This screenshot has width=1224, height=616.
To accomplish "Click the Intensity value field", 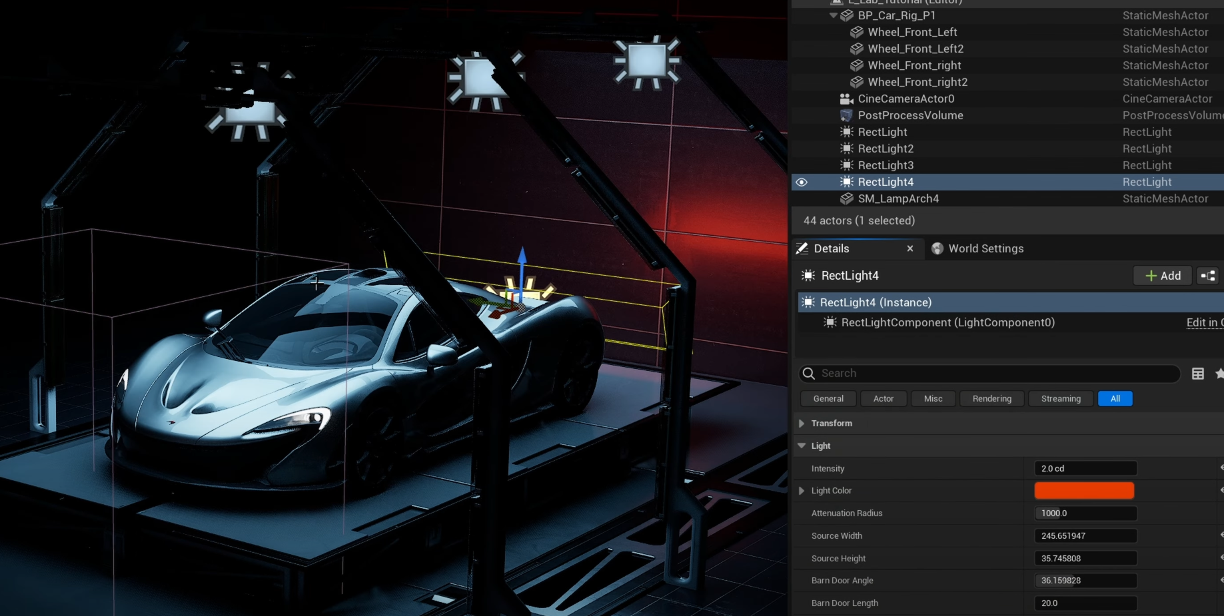I will click(1085, 469).
